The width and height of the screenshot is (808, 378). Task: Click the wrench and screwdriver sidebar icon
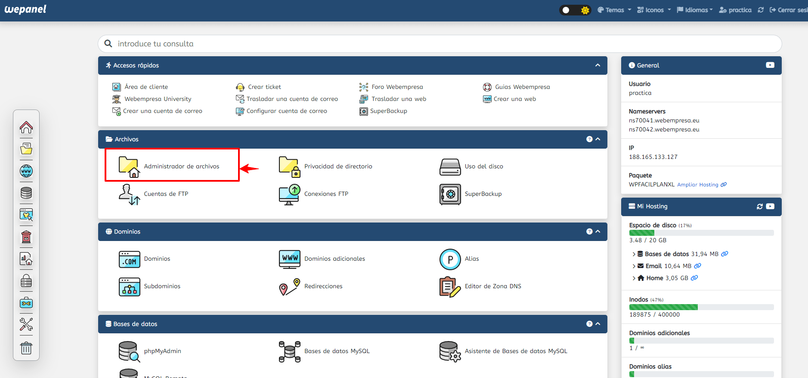coord(26,325)
